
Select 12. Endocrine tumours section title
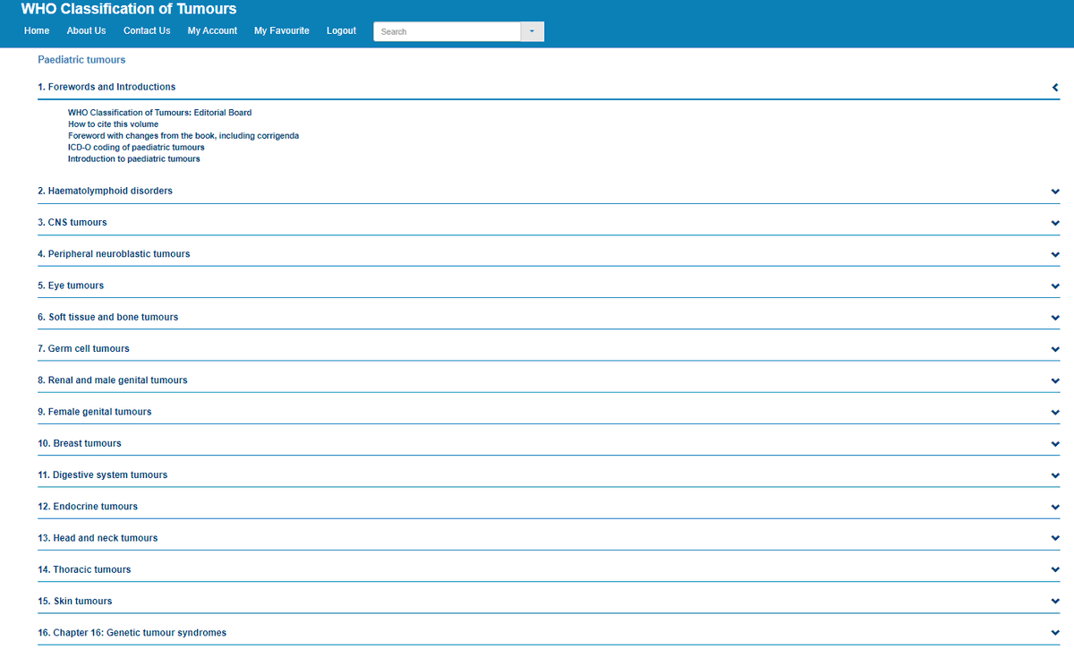[x=88, y=507]
